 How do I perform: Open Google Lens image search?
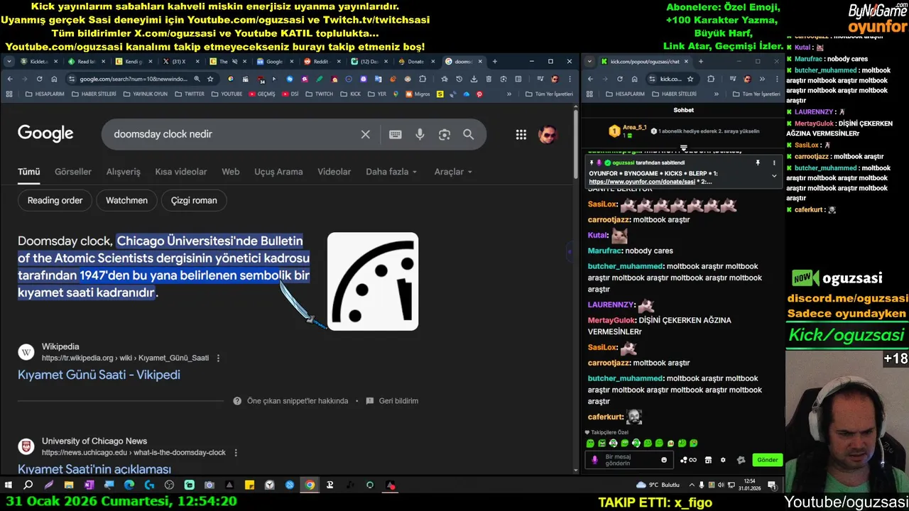[x=445, y=134]
